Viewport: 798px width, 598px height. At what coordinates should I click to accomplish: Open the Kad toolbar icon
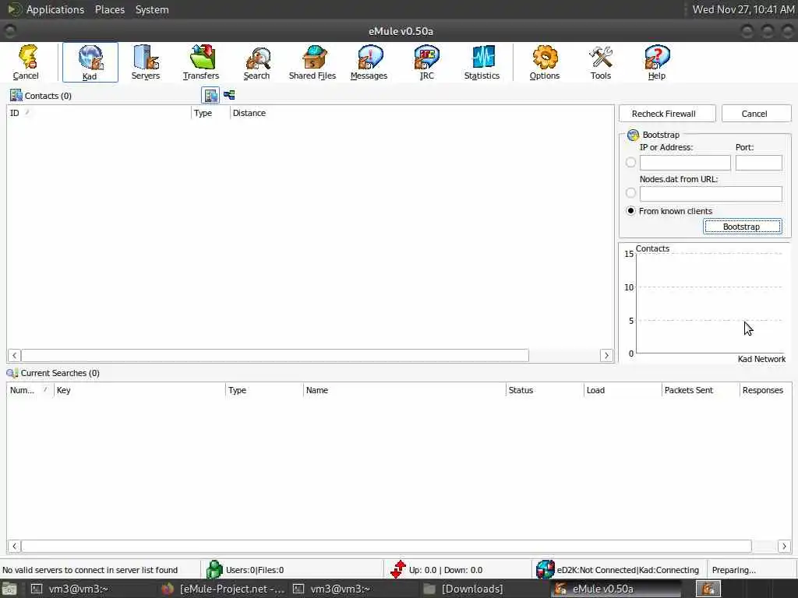click(x=90, y=62)
